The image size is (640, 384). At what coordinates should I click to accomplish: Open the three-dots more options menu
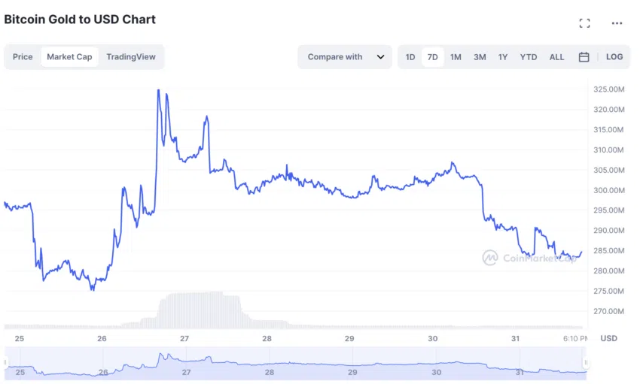[617, 23]
